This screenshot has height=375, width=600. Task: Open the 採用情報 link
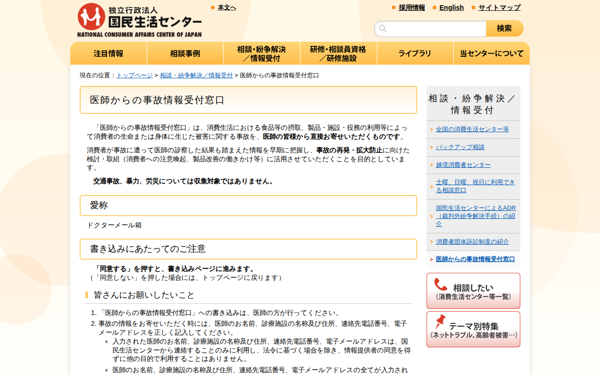point(412,7)
